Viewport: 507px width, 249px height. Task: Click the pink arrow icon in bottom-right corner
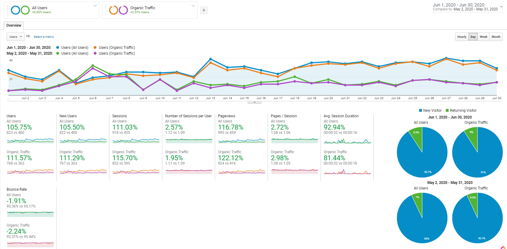(503, 247)
